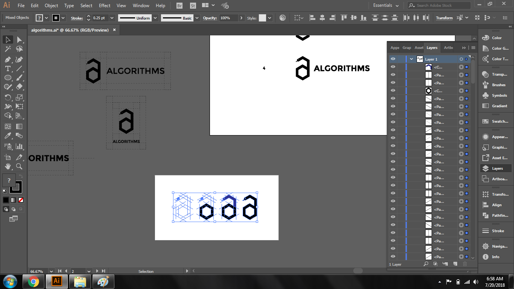The width and height of the screenshot is (514, 289).
Task: Activate the Hand tool
Action: tap(8, 166)
